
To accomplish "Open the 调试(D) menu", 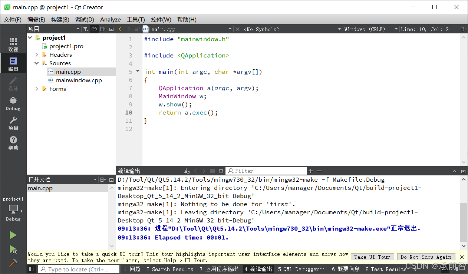I will [85, 20].
